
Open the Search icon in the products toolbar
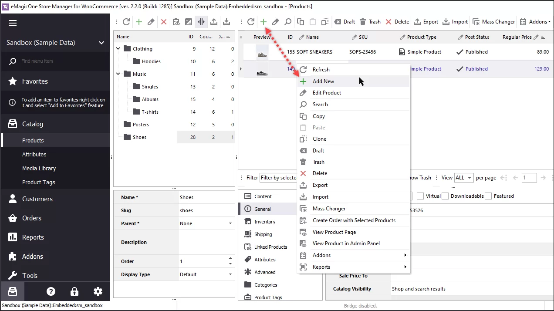pos(287,21)
